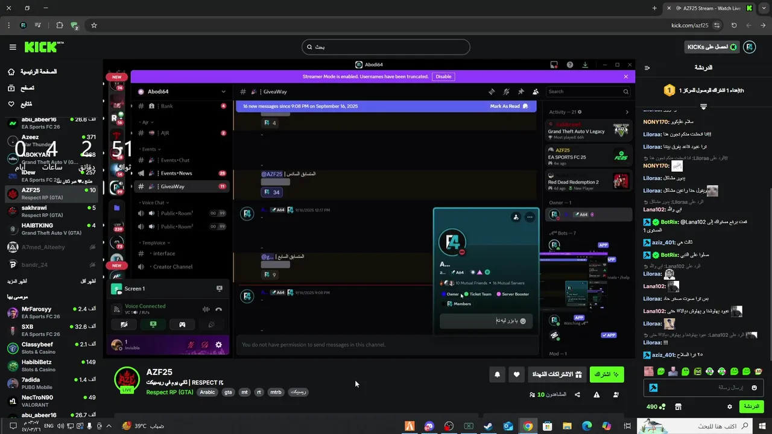Screen dimensions: 772x434
Task: Collapse the Events category in streamed Discord
Action: (x=148, y=149)
